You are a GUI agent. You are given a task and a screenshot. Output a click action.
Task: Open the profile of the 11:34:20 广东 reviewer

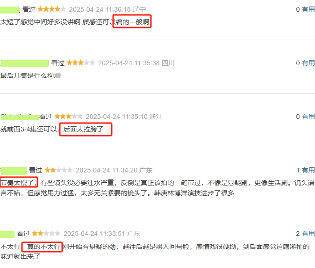click(14, 171)
